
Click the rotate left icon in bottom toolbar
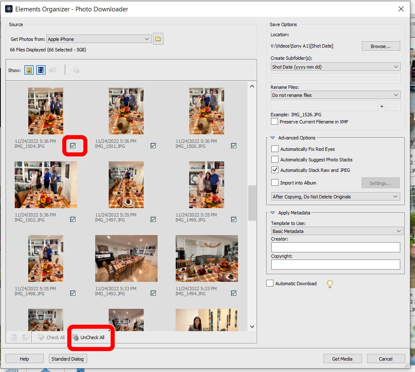(x=13, y=337)
